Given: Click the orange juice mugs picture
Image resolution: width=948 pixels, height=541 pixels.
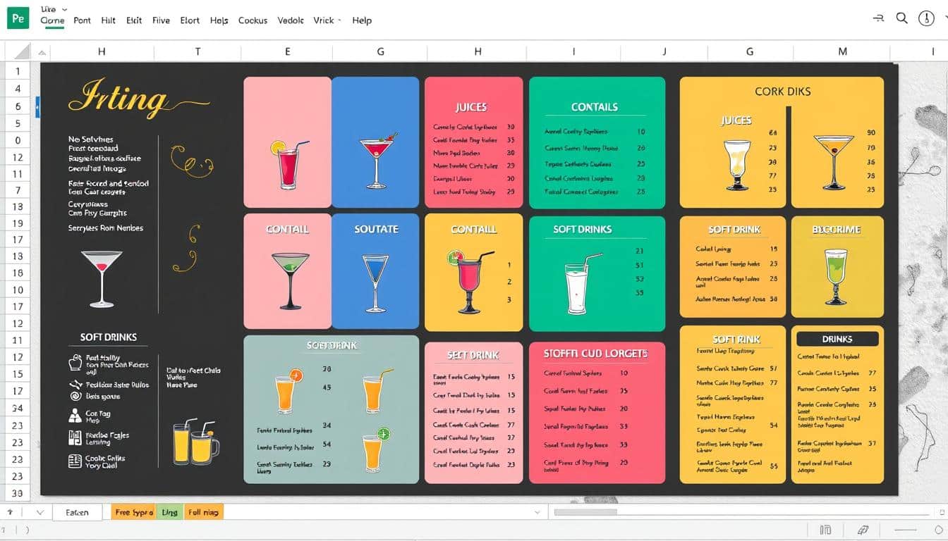Looking at the screenshot, I should coord(195,442).
